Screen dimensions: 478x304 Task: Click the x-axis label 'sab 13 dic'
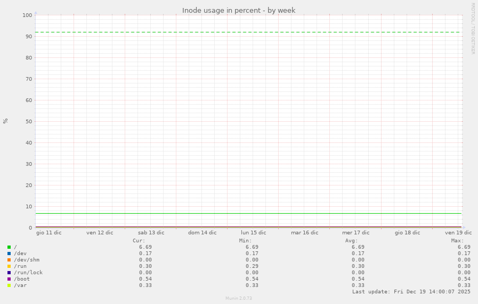[x=151, y=233]
